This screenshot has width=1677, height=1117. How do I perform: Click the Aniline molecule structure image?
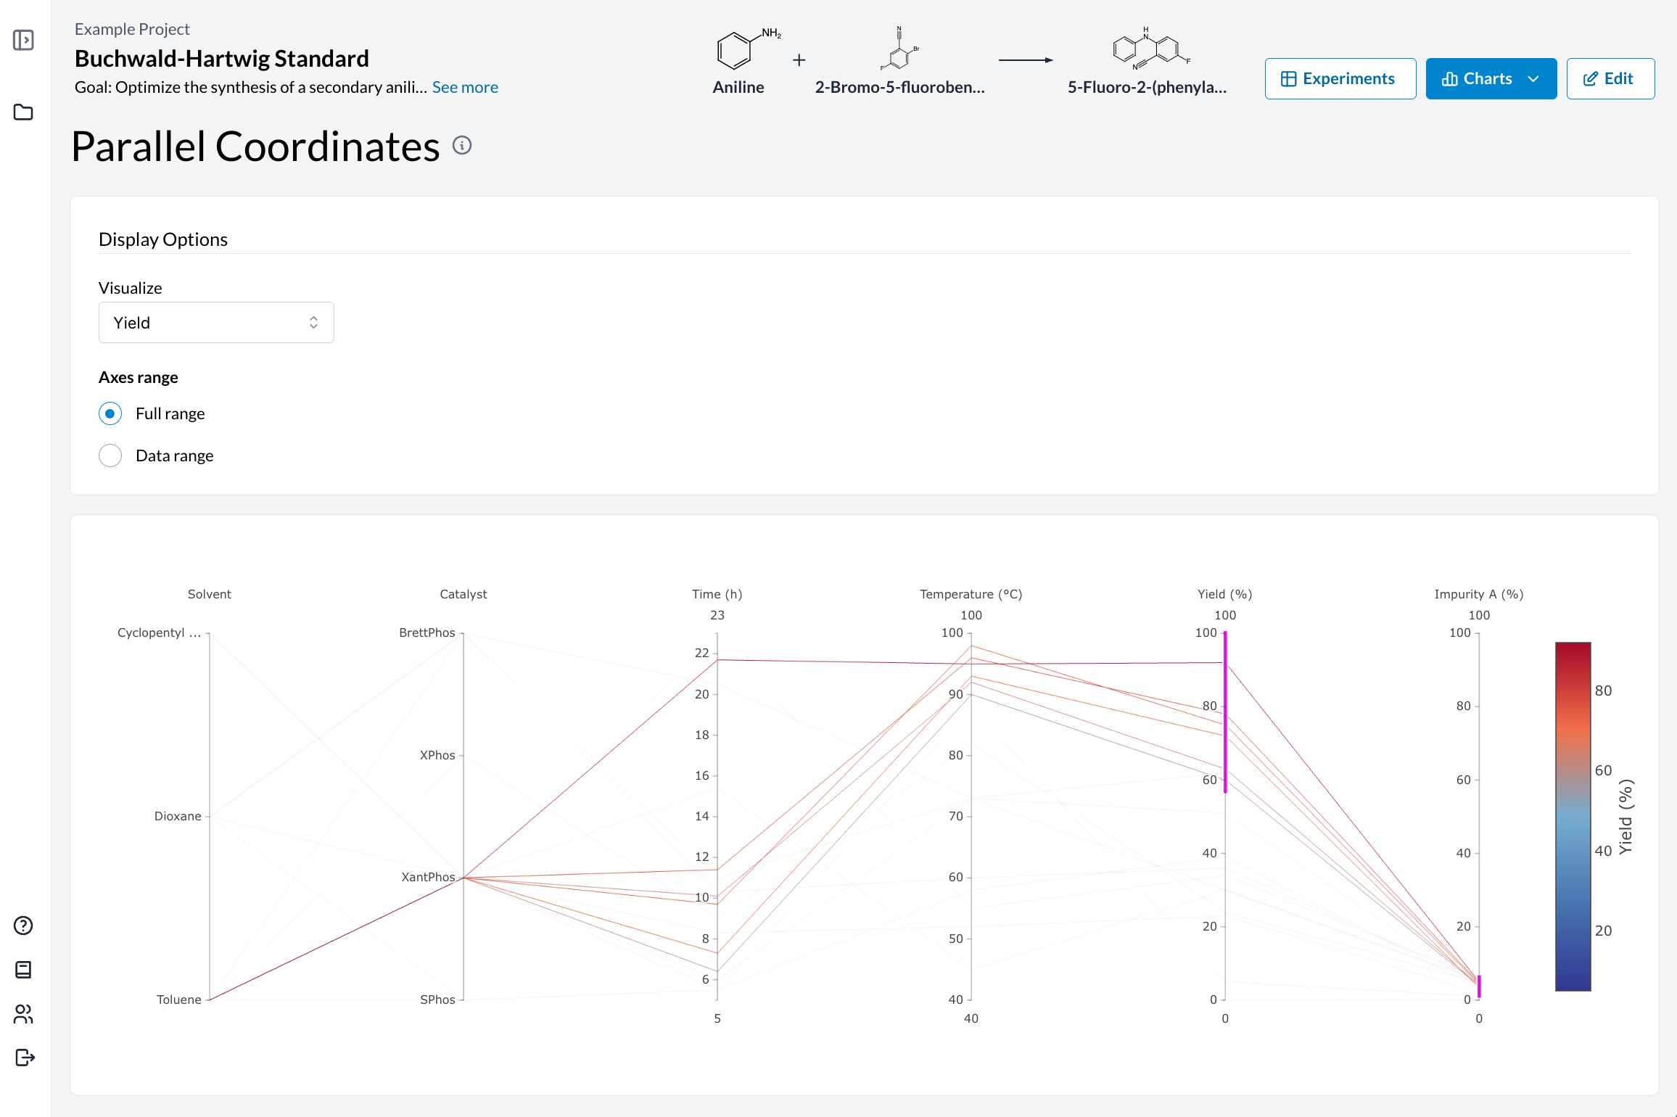pyautogui.click(x=738, y=49)
